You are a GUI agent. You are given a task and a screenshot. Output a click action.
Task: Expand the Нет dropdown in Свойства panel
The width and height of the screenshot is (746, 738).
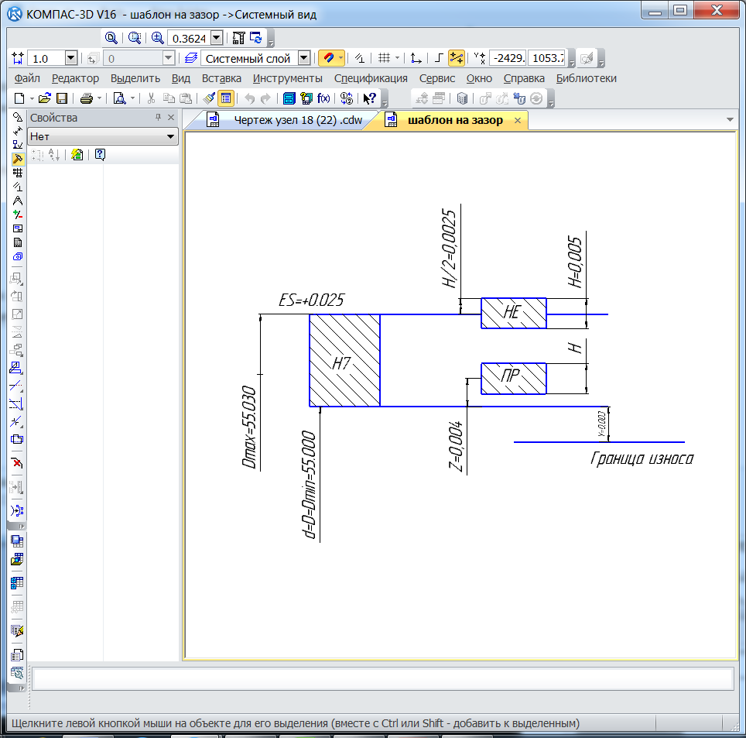point(171,137)
